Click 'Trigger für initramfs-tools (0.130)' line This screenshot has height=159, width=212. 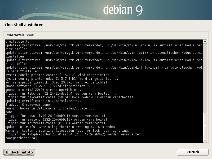[x=59, y=123]
